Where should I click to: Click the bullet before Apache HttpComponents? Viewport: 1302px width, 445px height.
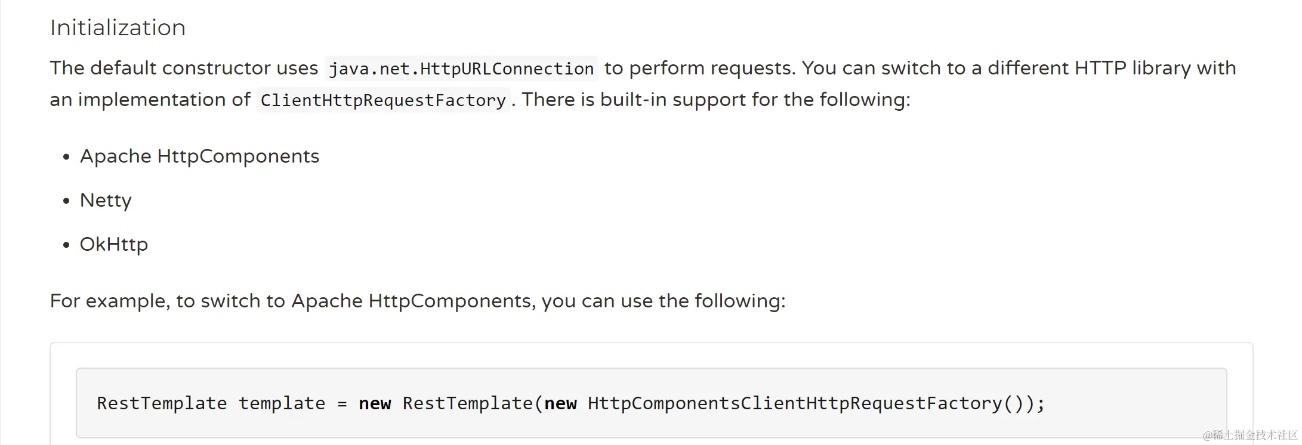(x=66, y=157)
